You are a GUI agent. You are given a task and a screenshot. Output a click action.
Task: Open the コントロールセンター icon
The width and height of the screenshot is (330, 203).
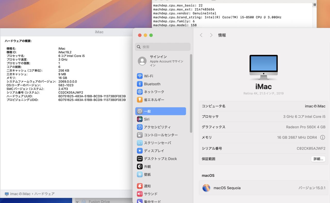[140, 135]
